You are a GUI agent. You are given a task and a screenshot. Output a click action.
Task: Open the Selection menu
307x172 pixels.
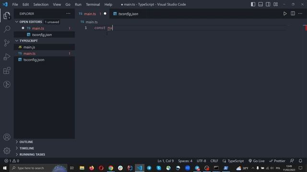[41, 4]
